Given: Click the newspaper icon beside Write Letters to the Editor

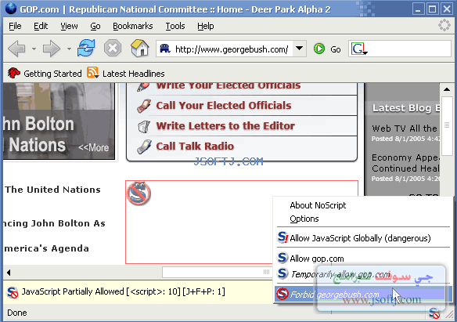Looking at the screenshot, I should (144, 126).
